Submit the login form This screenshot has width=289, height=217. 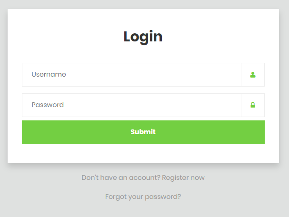click(x=143, y=132)
